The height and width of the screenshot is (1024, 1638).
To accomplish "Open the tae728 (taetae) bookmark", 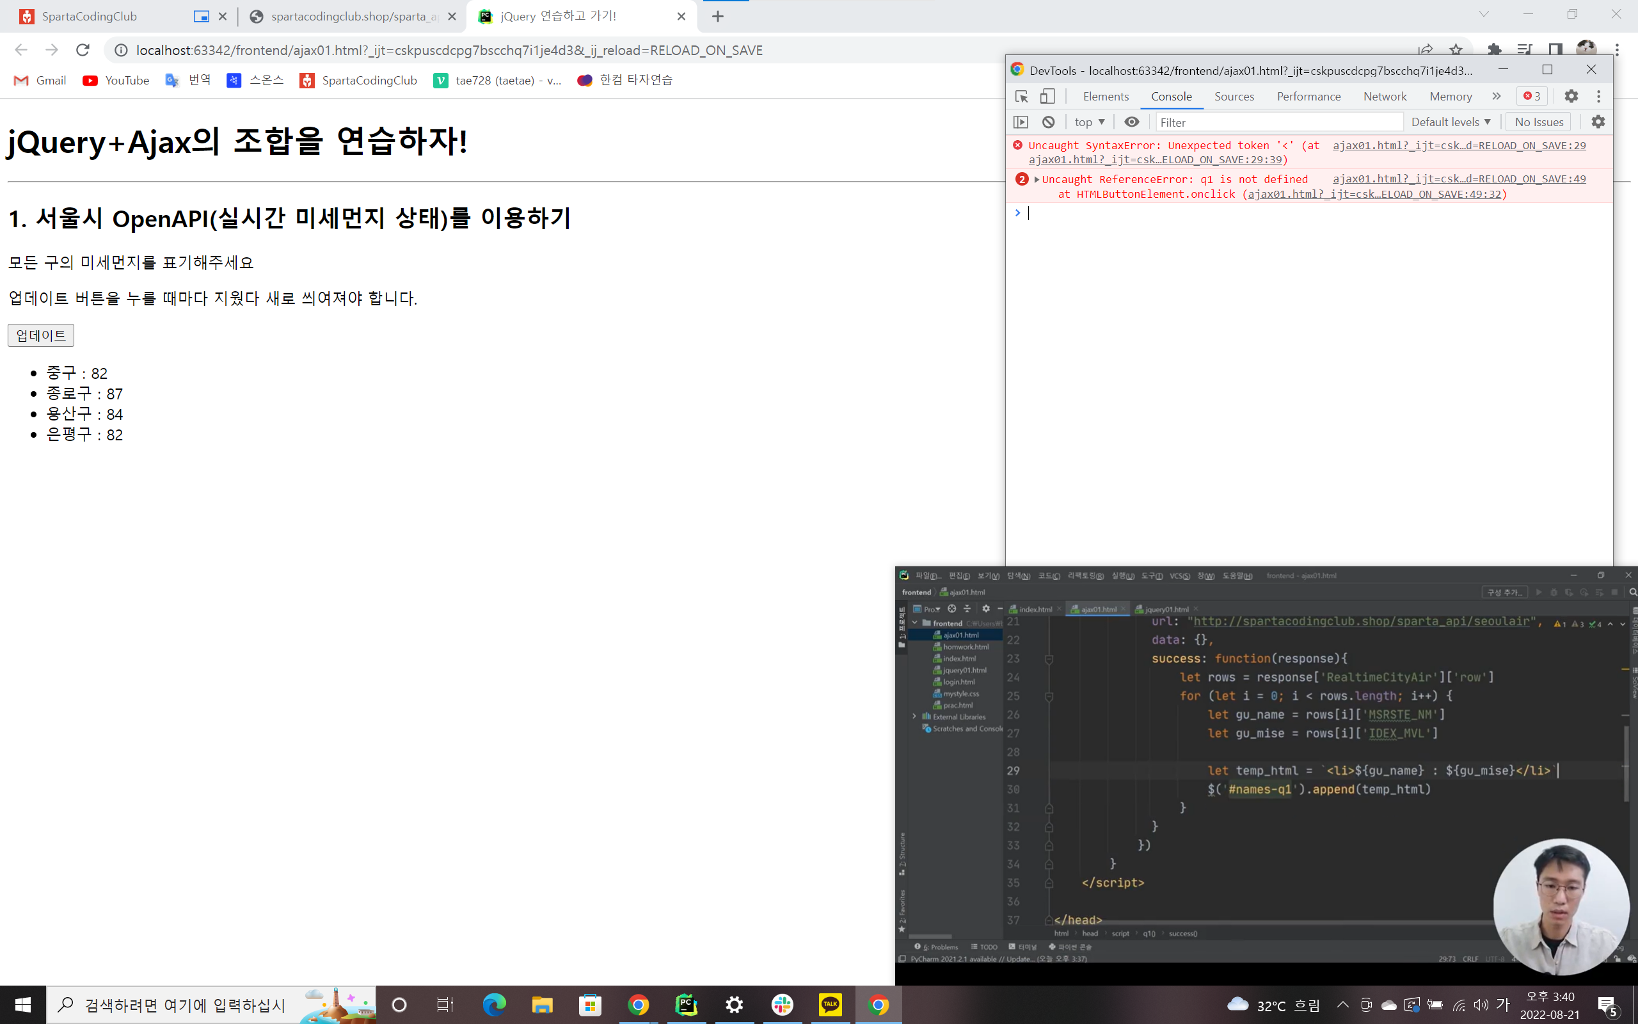I will point(498,81).
